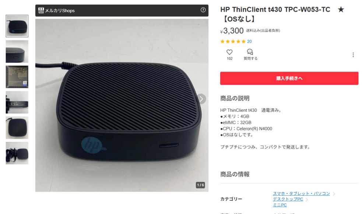Open デスクトップPC category link
Image resolution: width=362 pixels, height=214 pixels.
288,199
